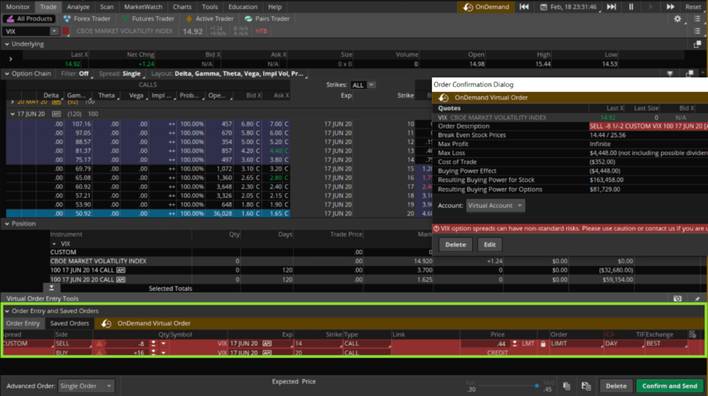Open All Products trading view
The height and width of the screenshot is (396, 708).
pos(29,19)
